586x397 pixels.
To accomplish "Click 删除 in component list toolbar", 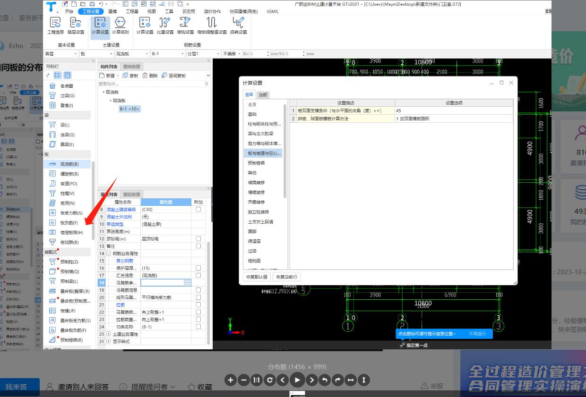I will click(150, 76).
